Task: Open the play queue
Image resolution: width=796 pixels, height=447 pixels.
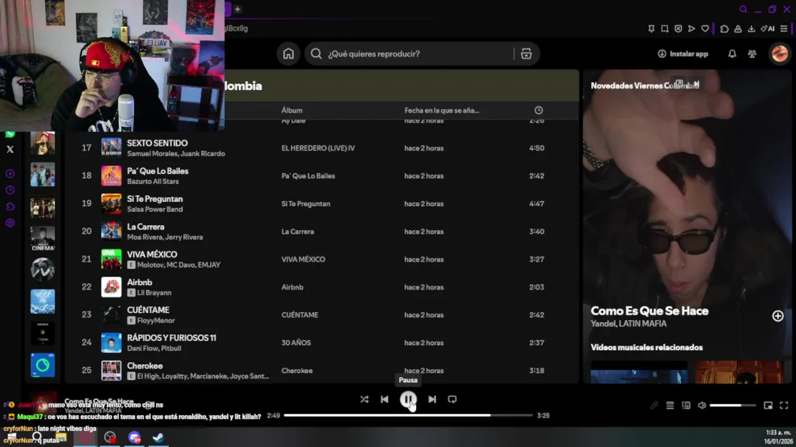Action: coord(670,405)
